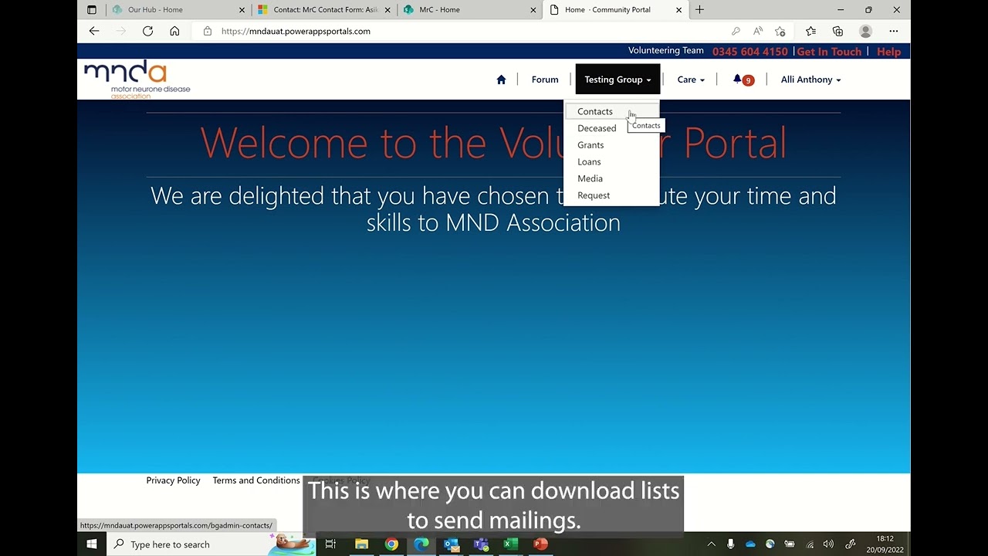Viewport: 988px width, 556px height.
Task: Open the volume speaker icon
Action: (x=828, y=544)
